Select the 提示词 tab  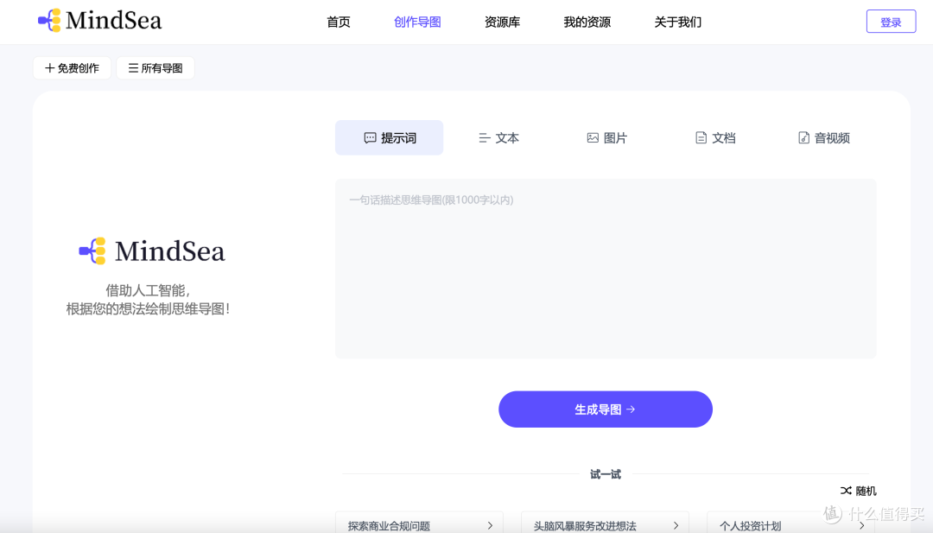point(389,138)
